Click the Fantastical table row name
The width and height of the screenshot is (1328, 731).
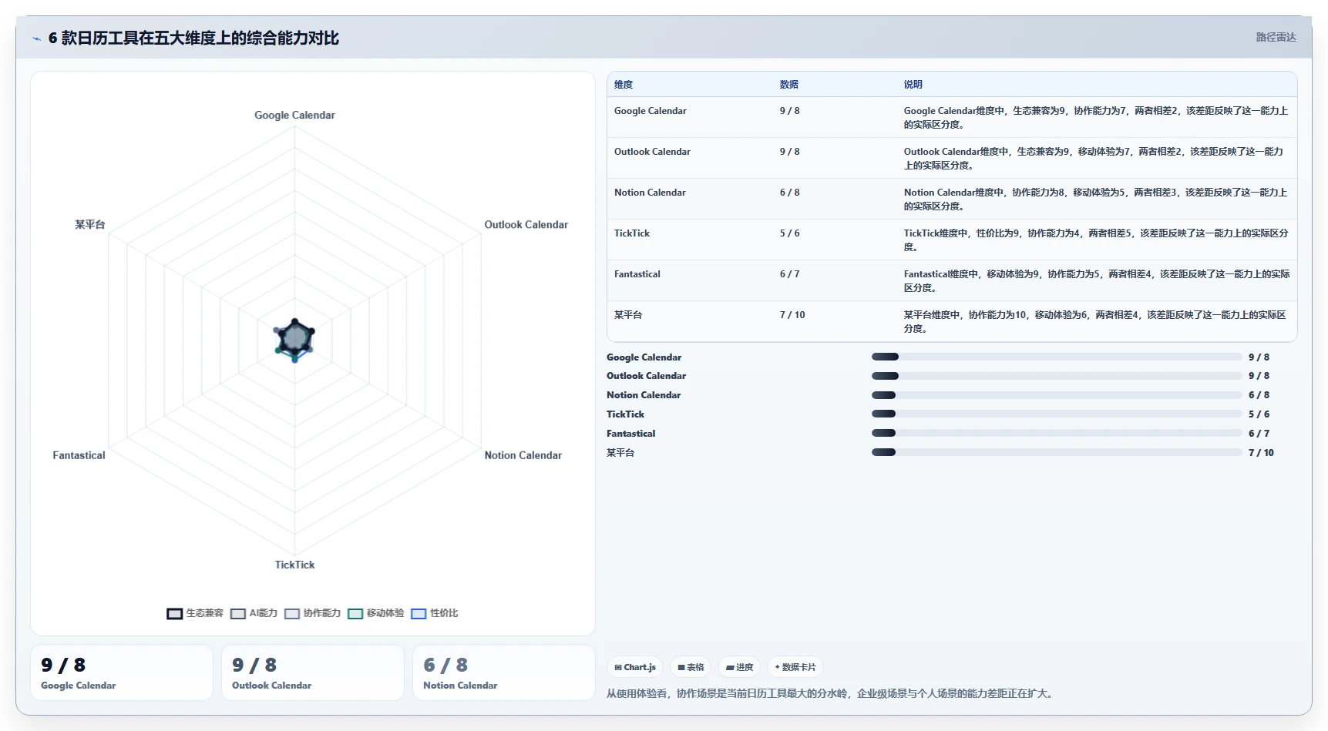point(637,274)
